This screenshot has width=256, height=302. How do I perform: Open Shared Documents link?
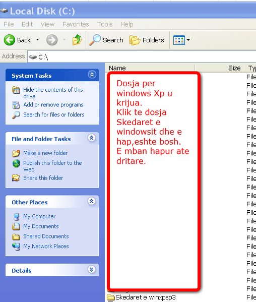[46, 236]
